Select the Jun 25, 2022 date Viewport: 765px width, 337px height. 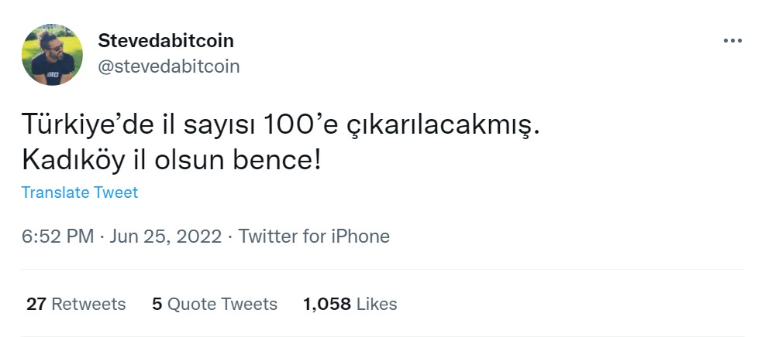point(165,236)
